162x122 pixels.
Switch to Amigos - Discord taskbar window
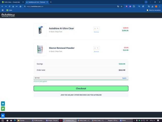point(52,120)
